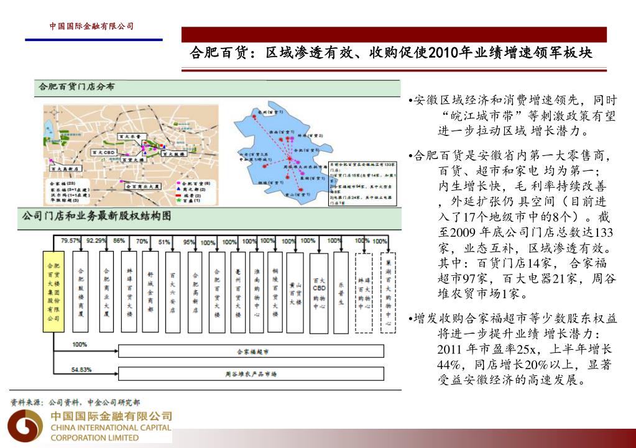Click the 乐普生 box
Image resolution: width=636 pixels, height=448 pixels.
(x=341, y=293)
